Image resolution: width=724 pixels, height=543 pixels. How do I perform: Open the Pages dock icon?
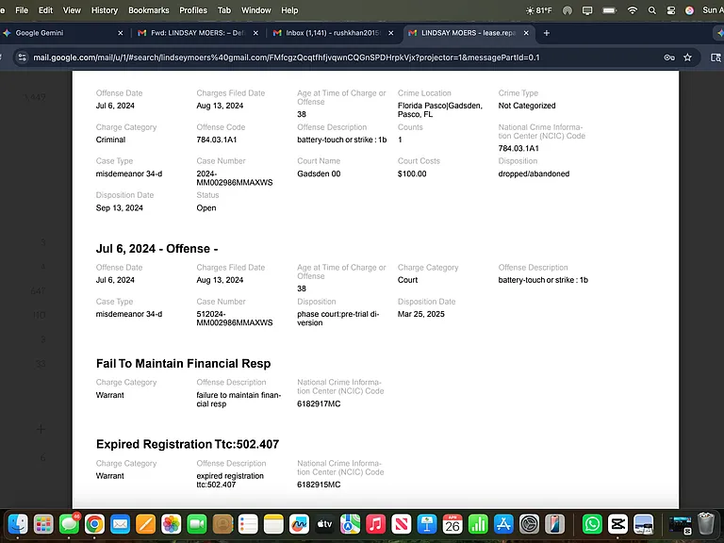pos(145,524)
